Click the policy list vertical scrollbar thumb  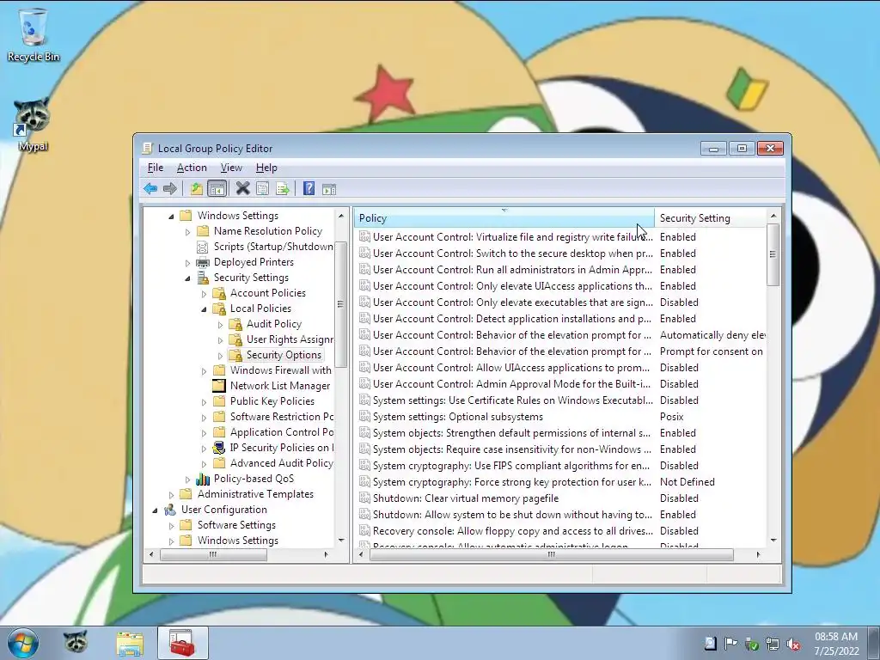pyautogui.click(x=773, y=254)
